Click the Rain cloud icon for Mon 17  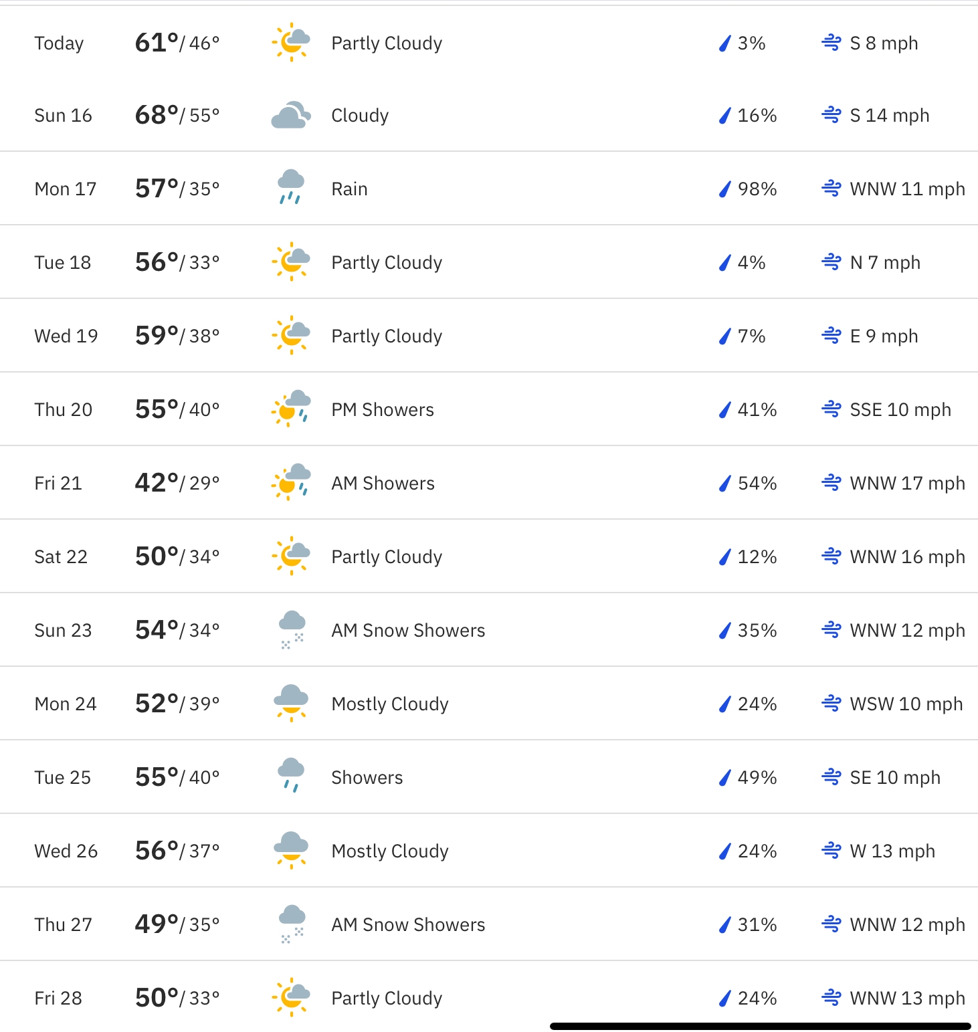[291, 187]
